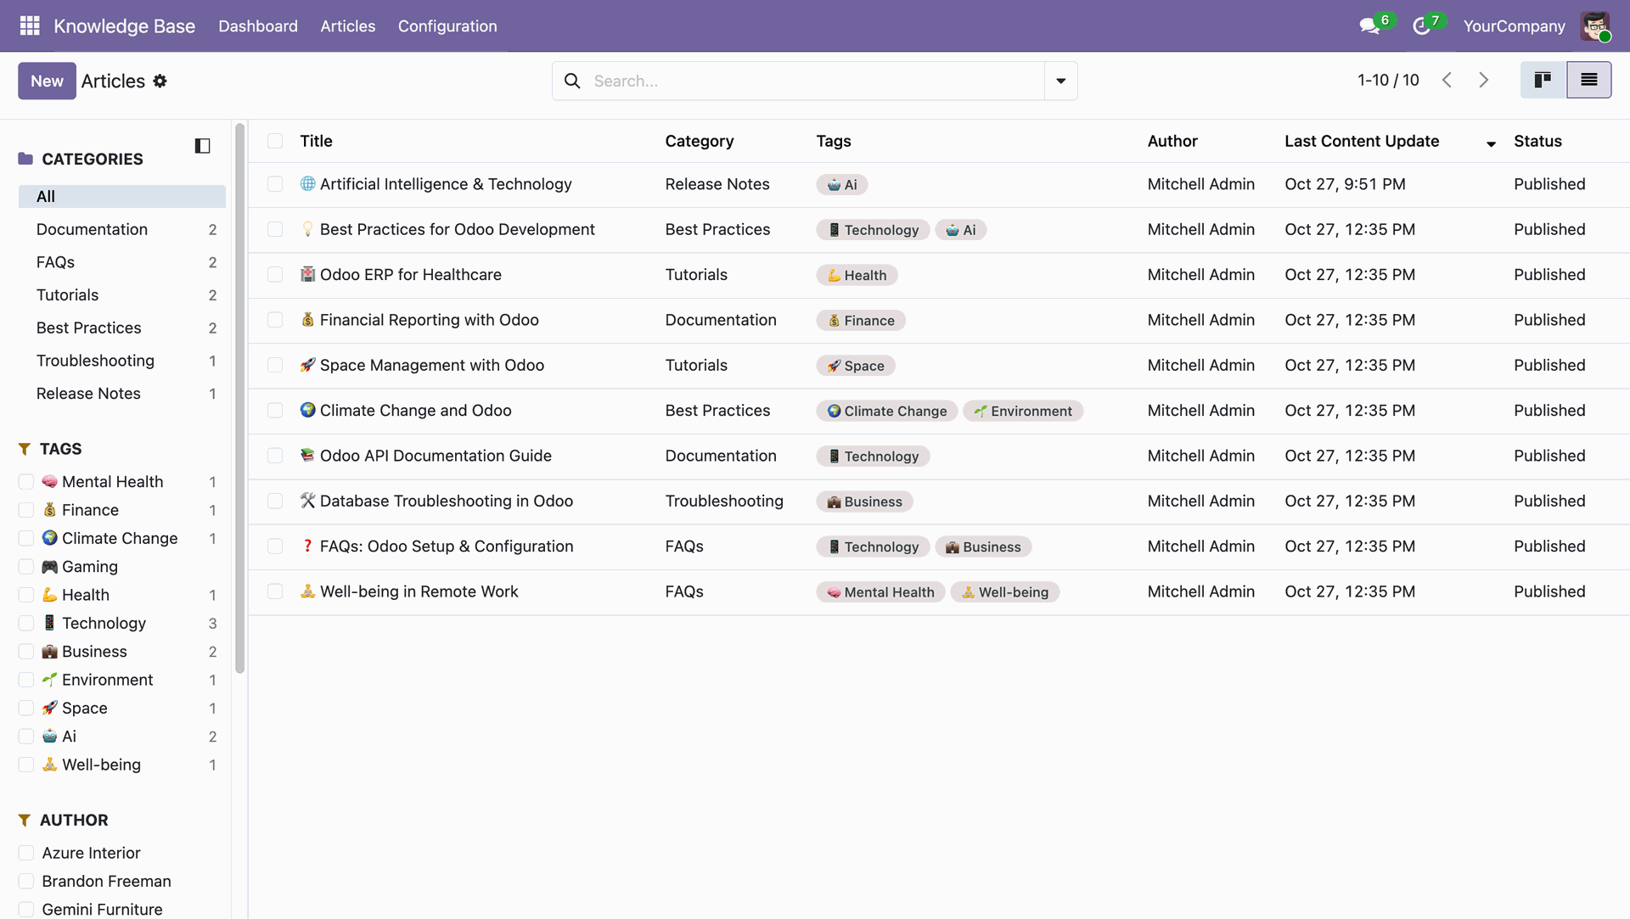Check the Technology tag filter
The image size is (1630, 919).
coord(26,624)
